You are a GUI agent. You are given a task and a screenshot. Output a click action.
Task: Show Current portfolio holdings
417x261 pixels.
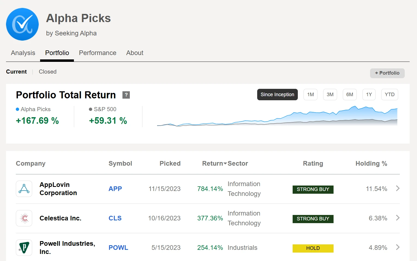16,72
